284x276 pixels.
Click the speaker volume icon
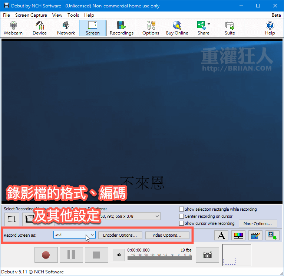(119, 255)
